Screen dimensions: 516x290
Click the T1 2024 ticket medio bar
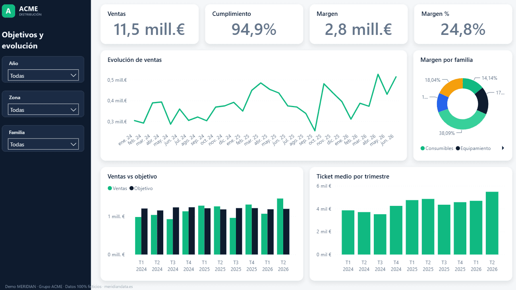(x=348, y=232)
